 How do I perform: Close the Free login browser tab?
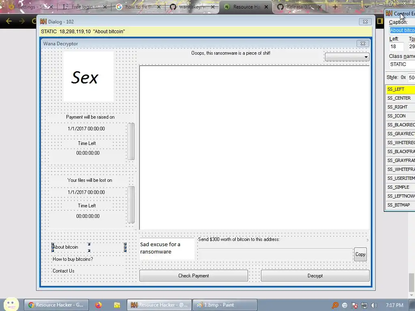point(105,7)
